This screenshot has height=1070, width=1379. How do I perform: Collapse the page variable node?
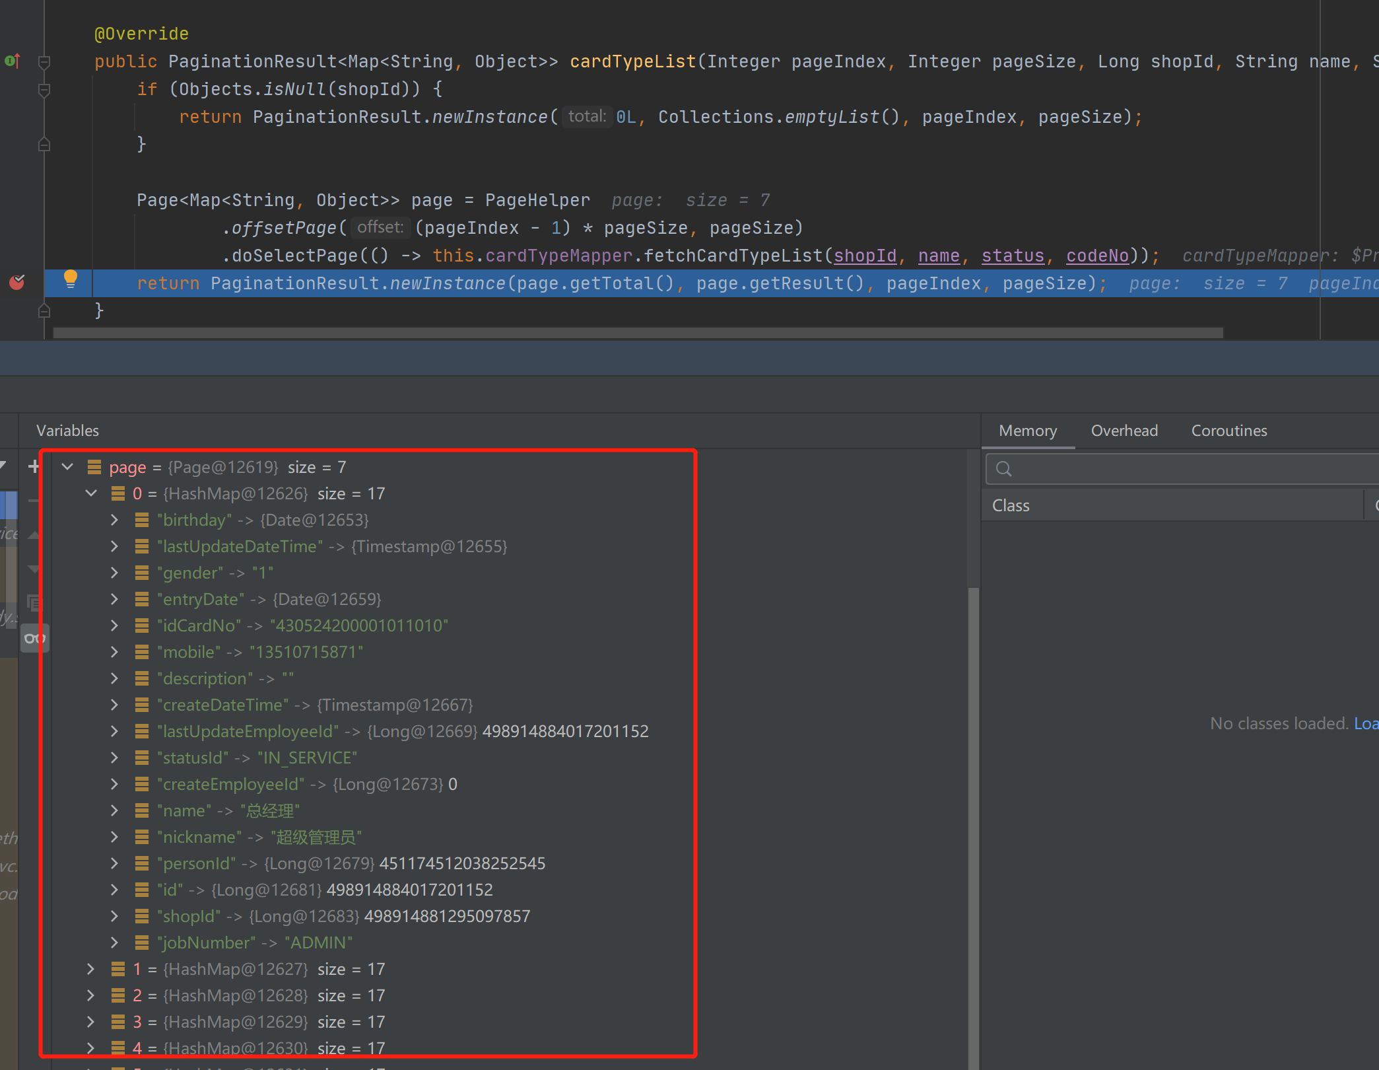click(x=67, y=466)
